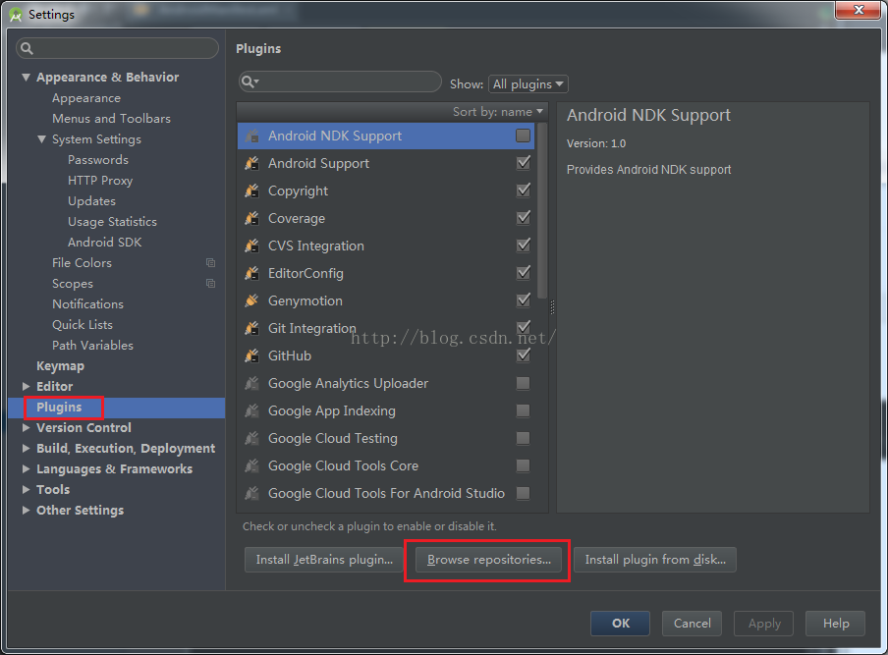The width and height of the screenshot is (888, 655).
Task: Click the Google Cloud Tools Core plugin icon
Action: tap(252, 465)
